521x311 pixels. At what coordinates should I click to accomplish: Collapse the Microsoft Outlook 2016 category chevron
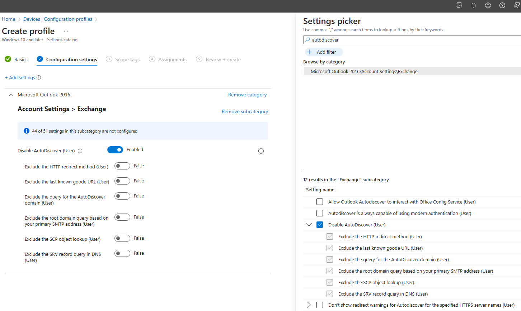11,95
